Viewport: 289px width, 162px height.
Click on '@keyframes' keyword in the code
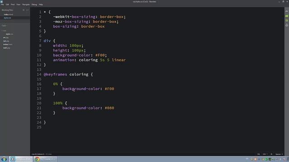click(x=55, y=74)
